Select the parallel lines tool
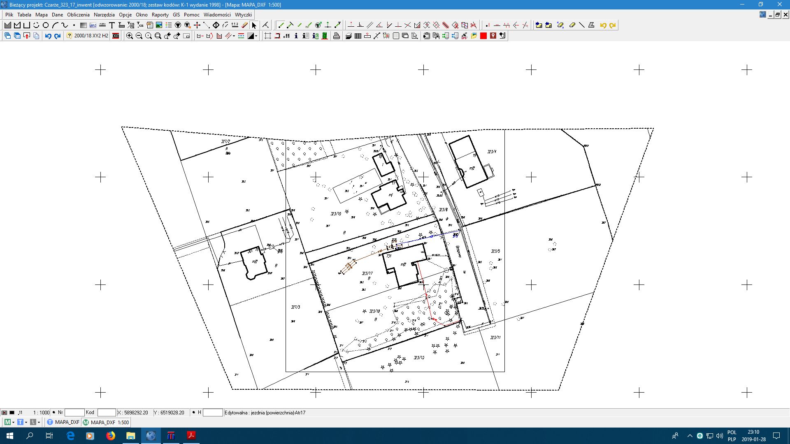The height and width of the screenshot is (444, 790). [x=370, y=25]
